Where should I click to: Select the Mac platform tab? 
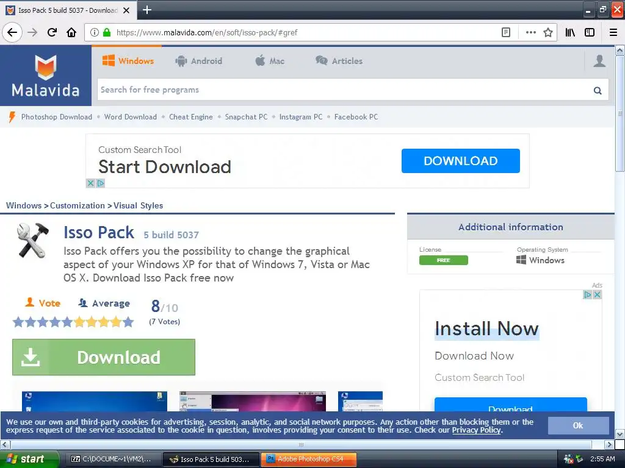pos(270,61)
